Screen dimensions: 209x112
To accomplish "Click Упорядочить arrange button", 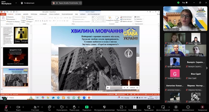I will click(x=110, y=19).
